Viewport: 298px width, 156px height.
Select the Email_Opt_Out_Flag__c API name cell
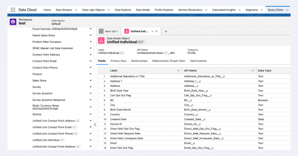[199, 148]
